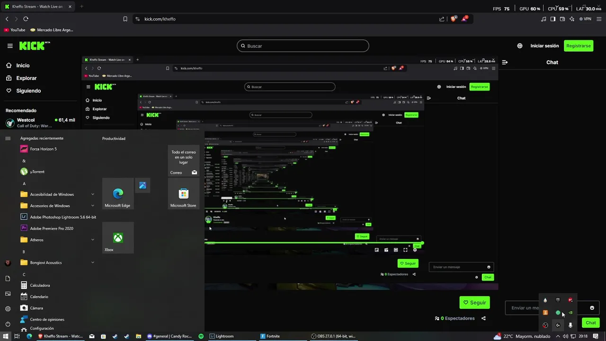The image size is (606, 341).
Task: Open the Brave Shields lion icon
Action: (x=454, y=19)
